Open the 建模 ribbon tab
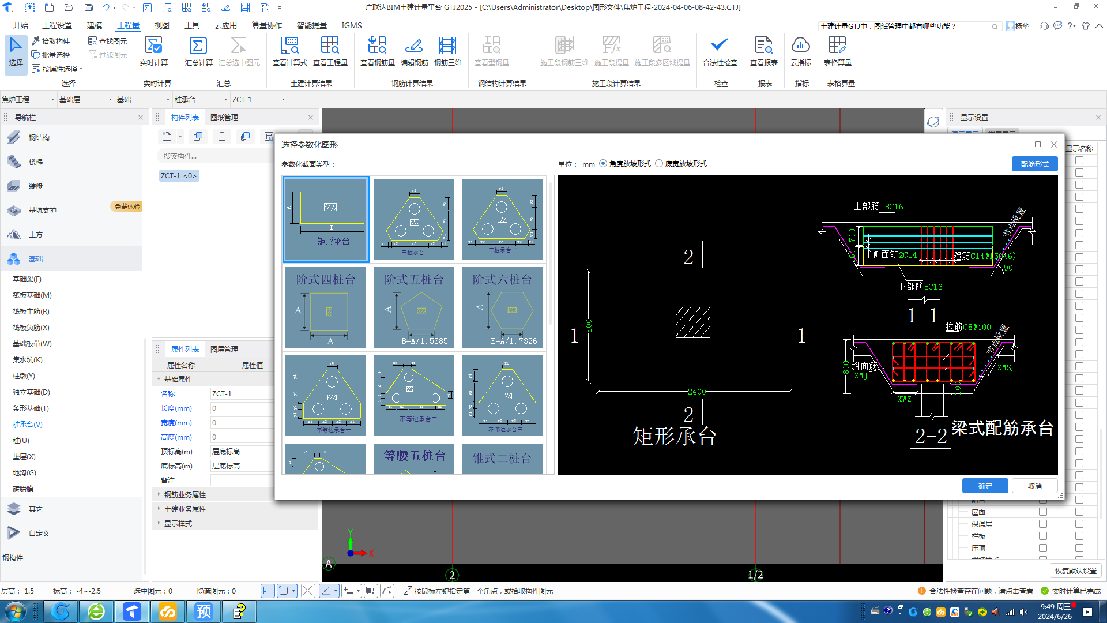1107x623 pixels. (95, 25)
